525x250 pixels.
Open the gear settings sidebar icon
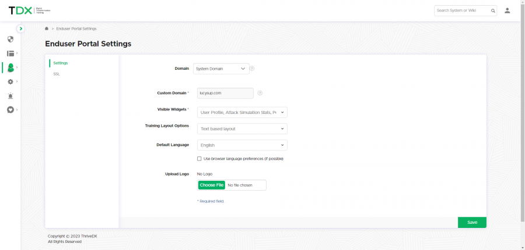point(10,82)
